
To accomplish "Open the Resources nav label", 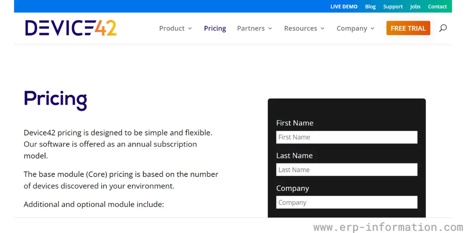I will click(x=301, y=28).
